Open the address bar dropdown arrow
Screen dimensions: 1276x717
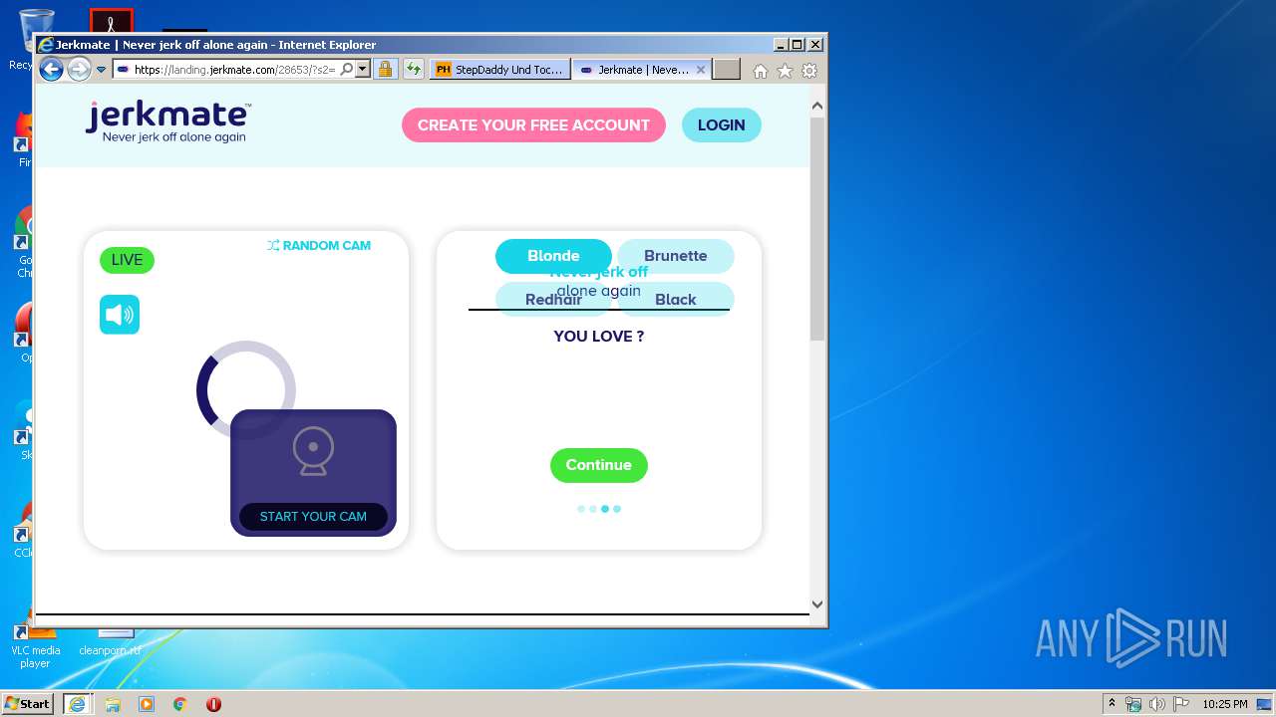[363, 70]
